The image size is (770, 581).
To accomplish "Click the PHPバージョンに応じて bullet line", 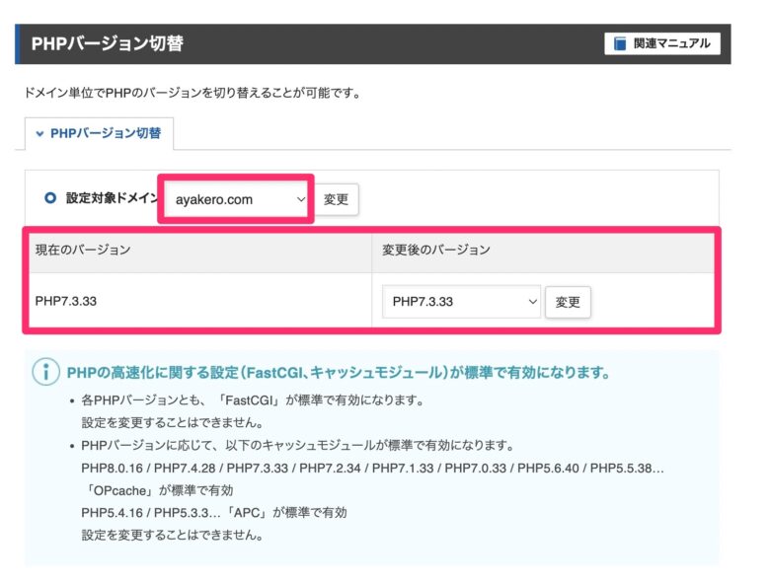I will coord(297,446).
